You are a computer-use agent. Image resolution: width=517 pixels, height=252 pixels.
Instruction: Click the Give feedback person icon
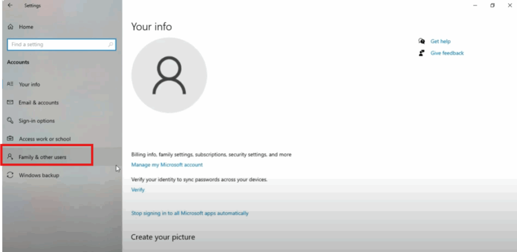422,53
